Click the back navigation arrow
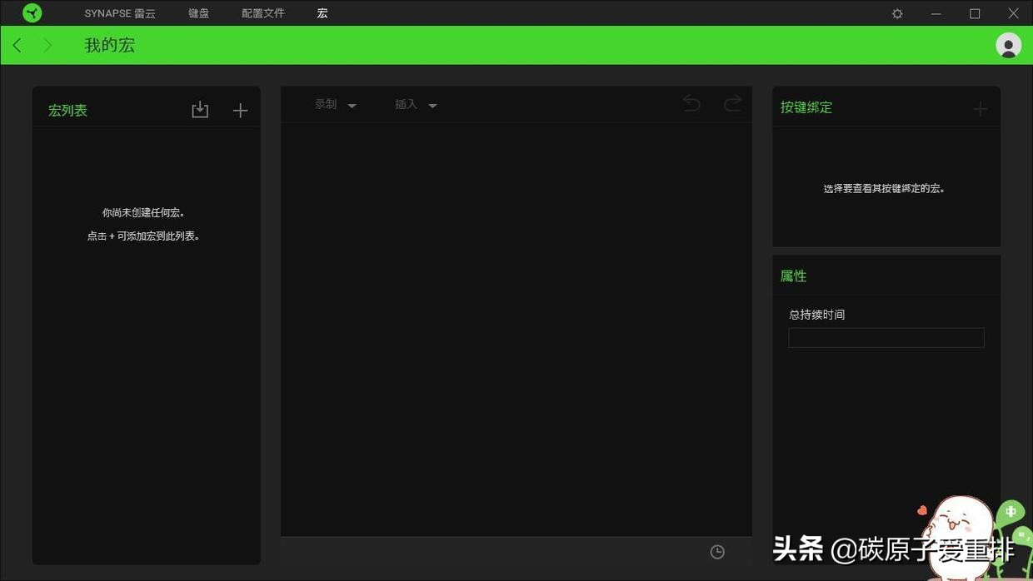 tap(17, 45)
